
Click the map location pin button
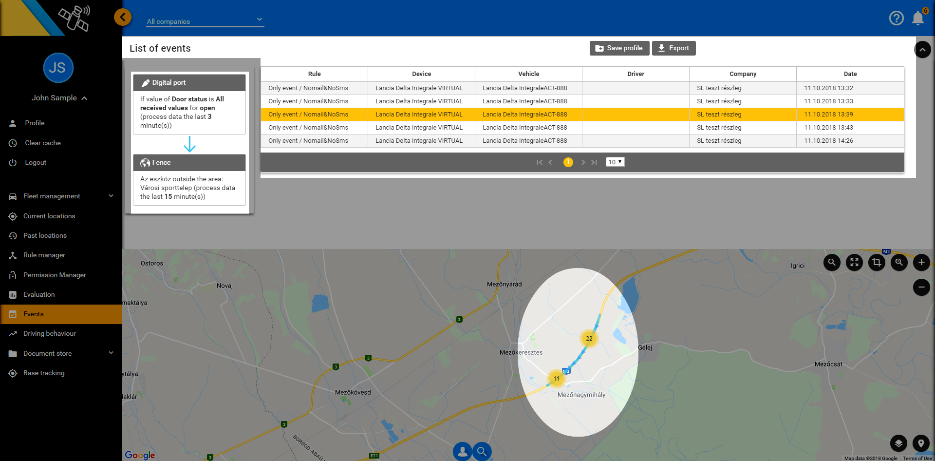coord(921,443)
